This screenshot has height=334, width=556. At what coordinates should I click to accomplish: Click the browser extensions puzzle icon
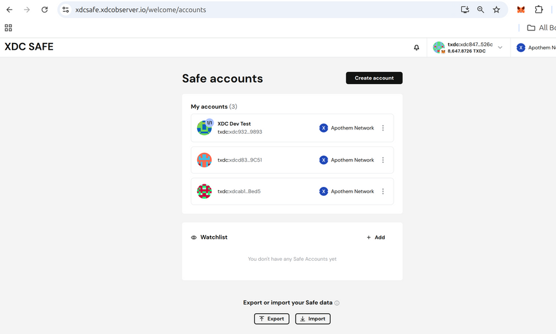[x=539, y=9]
